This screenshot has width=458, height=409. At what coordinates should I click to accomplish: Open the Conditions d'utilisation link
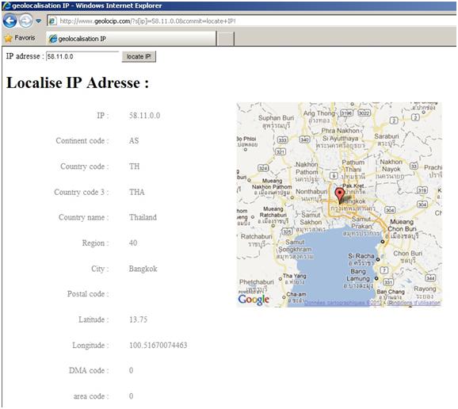[414, 303]
